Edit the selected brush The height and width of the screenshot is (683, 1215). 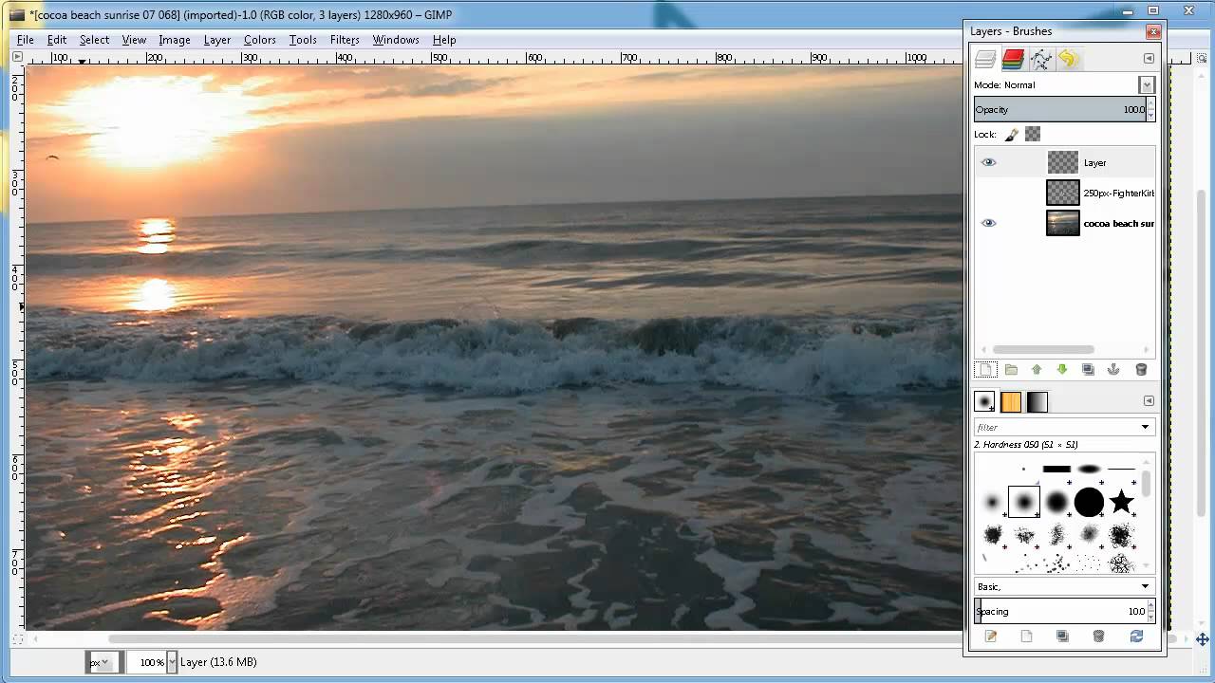pos(990,637)
